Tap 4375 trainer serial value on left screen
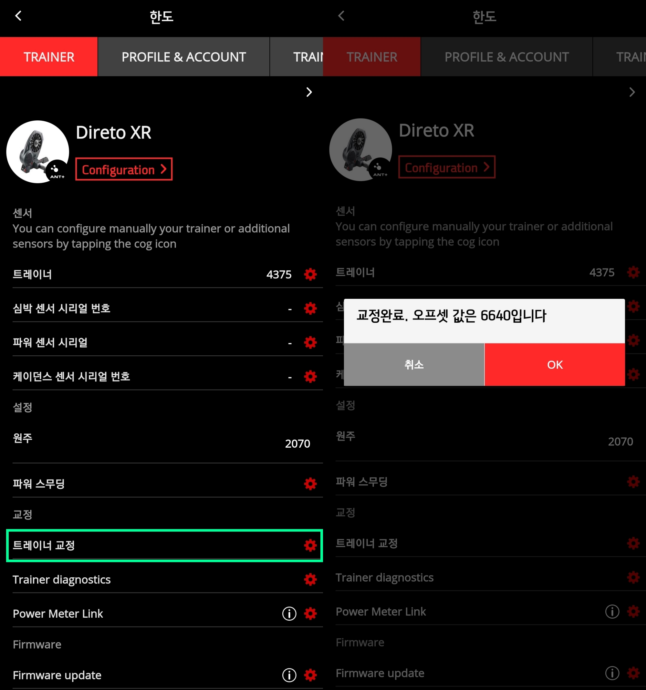The width and height of the screenshot is (646, 690). (x=279, y=274)
